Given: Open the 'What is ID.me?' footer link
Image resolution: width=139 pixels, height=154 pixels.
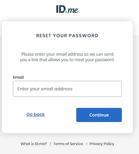Looking at the screenshot, I should tap(34, 144).
